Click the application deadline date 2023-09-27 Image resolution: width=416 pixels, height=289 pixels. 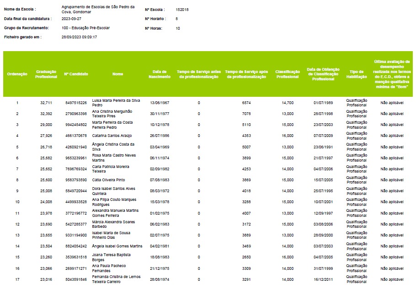point(71,19)
